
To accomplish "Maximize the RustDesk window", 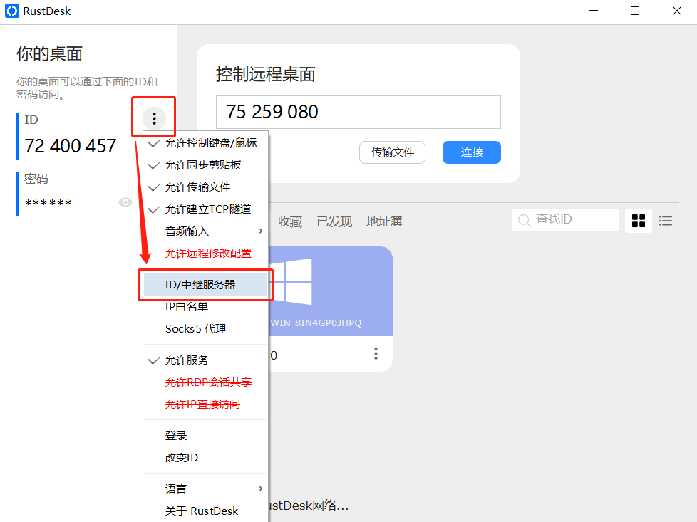I will tap(635, 11).
